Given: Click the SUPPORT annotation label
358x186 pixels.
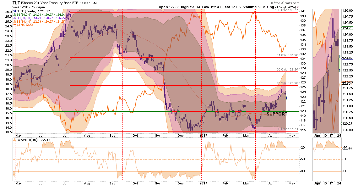Looking at the screenshot, I should (x=277, y=114).
